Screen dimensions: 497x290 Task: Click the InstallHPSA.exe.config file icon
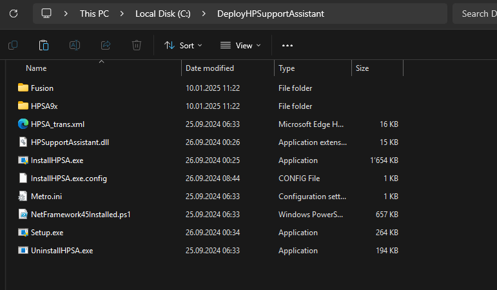point(23,178)
